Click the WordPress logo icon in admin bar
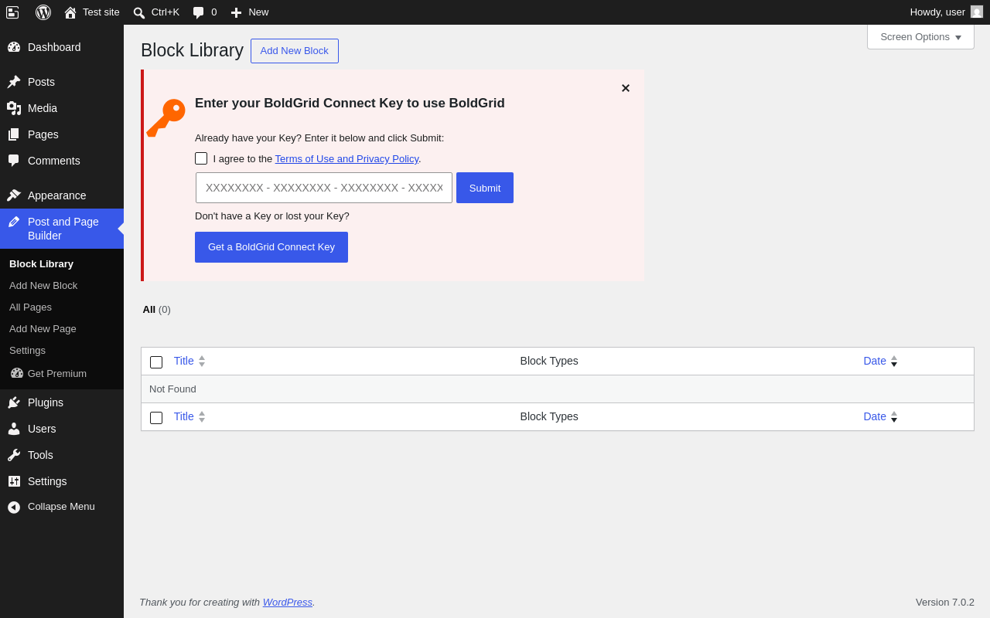This screenshot has width=990, height=618. click(43, 12)
